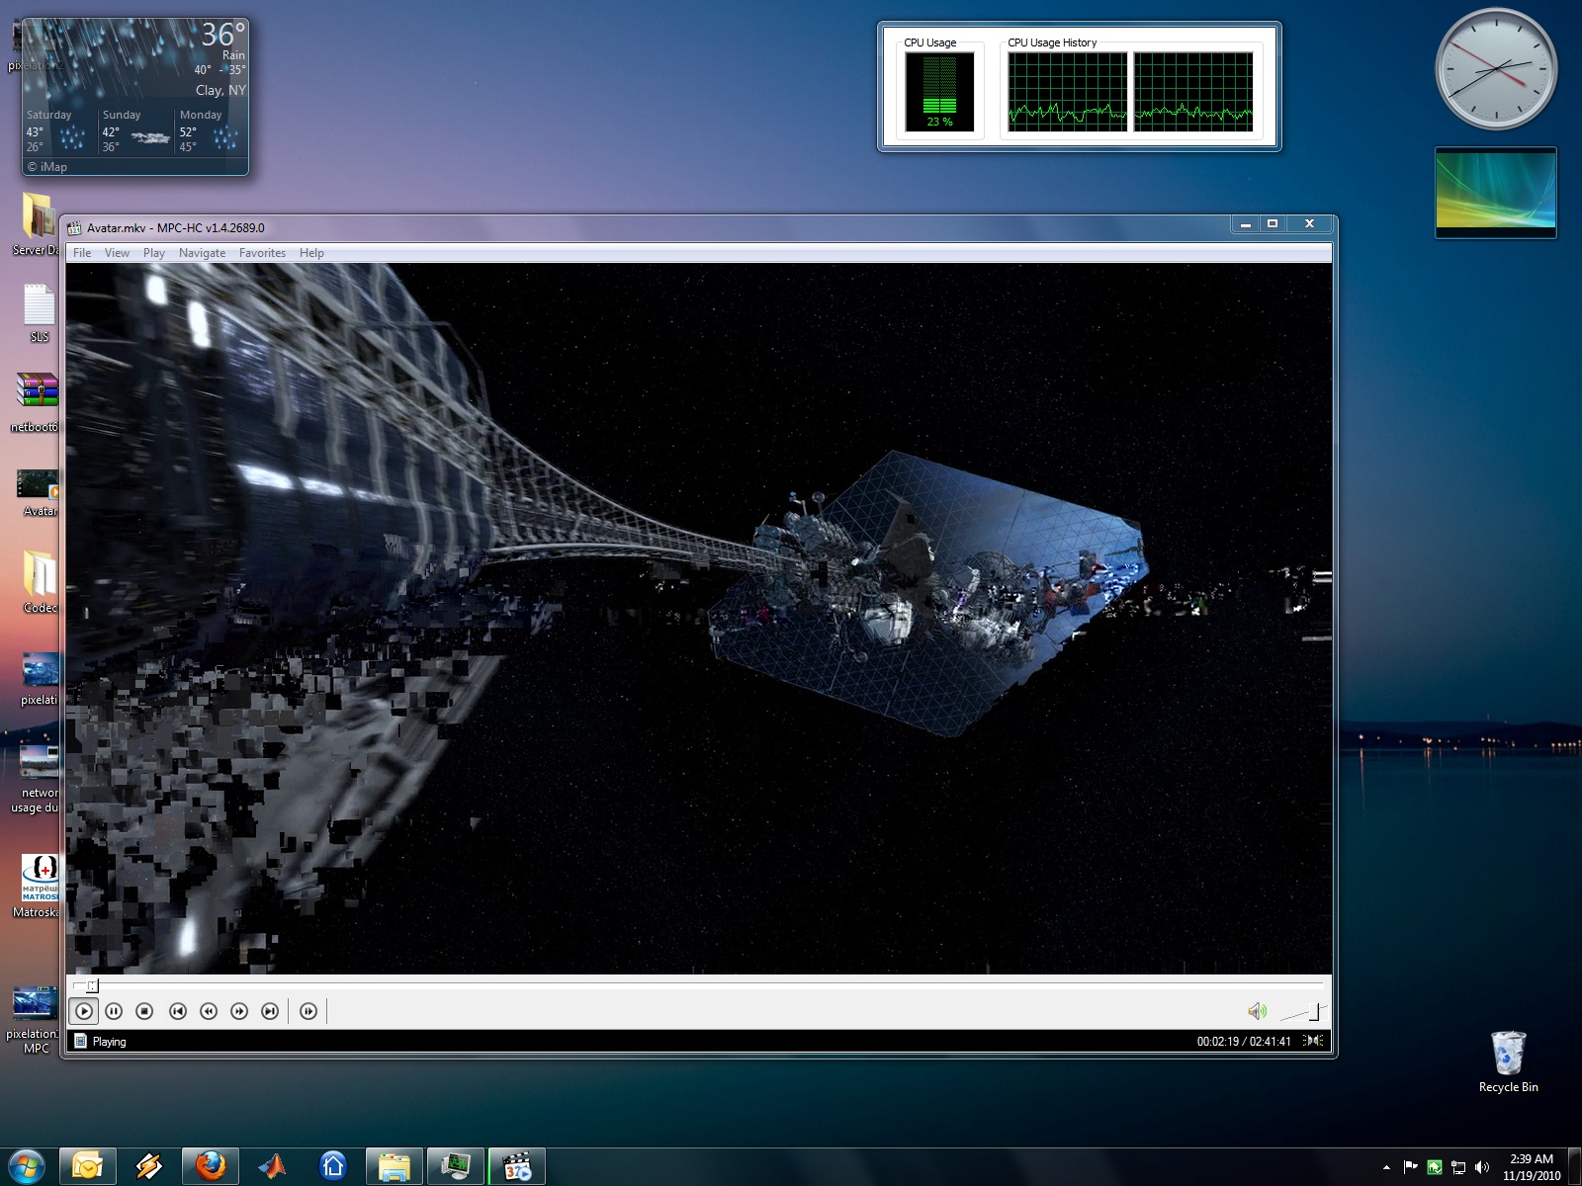
Task: Switch to Firefox in the taskbar
Action: 211,1167
